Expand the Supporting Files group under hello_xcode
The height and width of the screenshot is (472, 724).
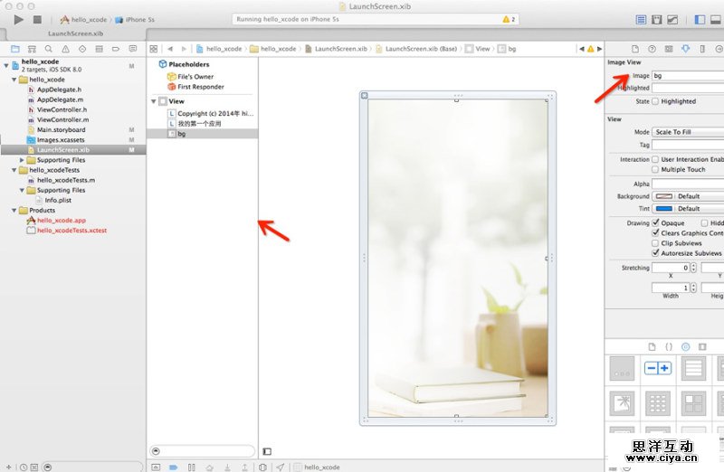pos(23,160)
